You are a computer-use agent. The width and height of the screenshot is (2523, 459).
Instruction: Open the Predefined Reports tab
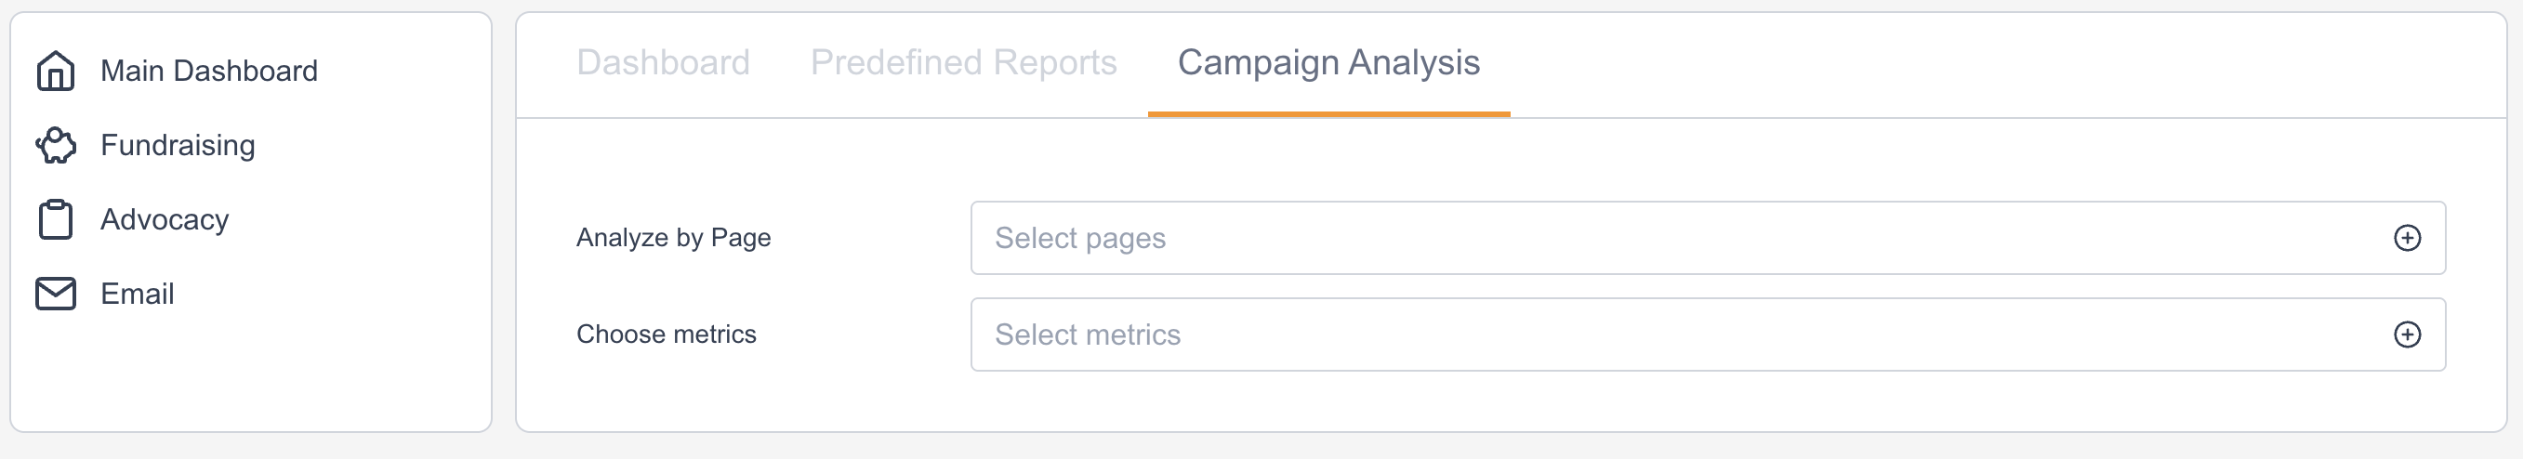(963, 62)
